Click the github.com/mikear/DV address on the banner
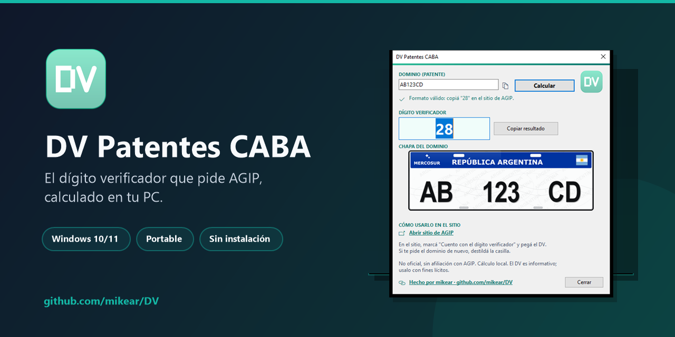675x337 pixels. click(101, 301)
